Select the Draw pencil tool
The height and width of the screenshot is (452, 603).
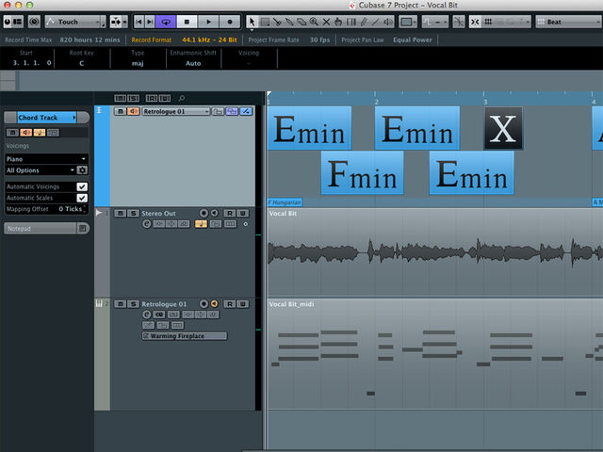(363, 22)
